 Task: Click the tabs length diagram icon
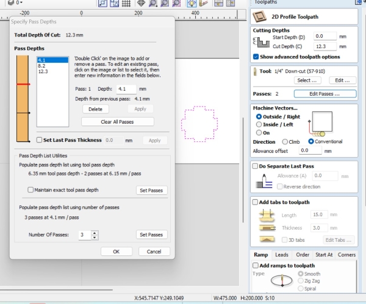(x=267, y=214)
